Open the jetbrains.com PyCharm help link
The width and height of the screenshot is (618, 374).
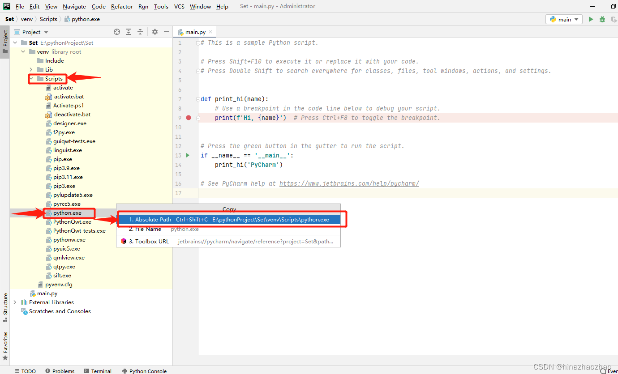click(349, 183)
